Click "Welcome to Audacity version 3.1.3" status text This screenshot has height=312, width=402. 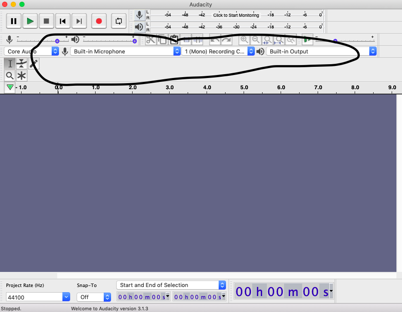109,309
